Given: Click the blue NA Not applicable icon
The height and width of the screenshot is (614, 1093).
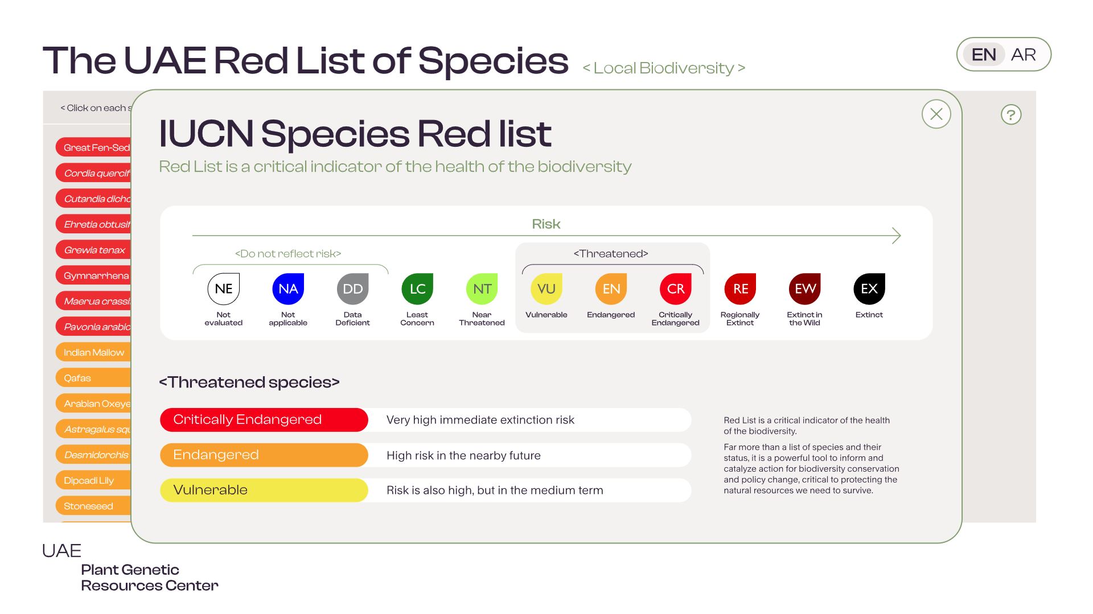Looking at the screenshot, I should tap(288, 289).
